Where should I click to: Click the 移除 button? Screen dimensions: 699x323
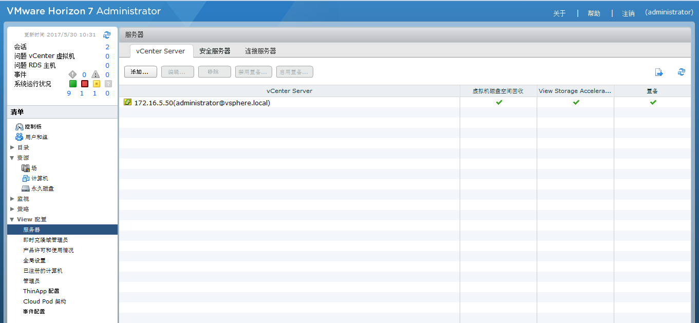coord(214,72)
